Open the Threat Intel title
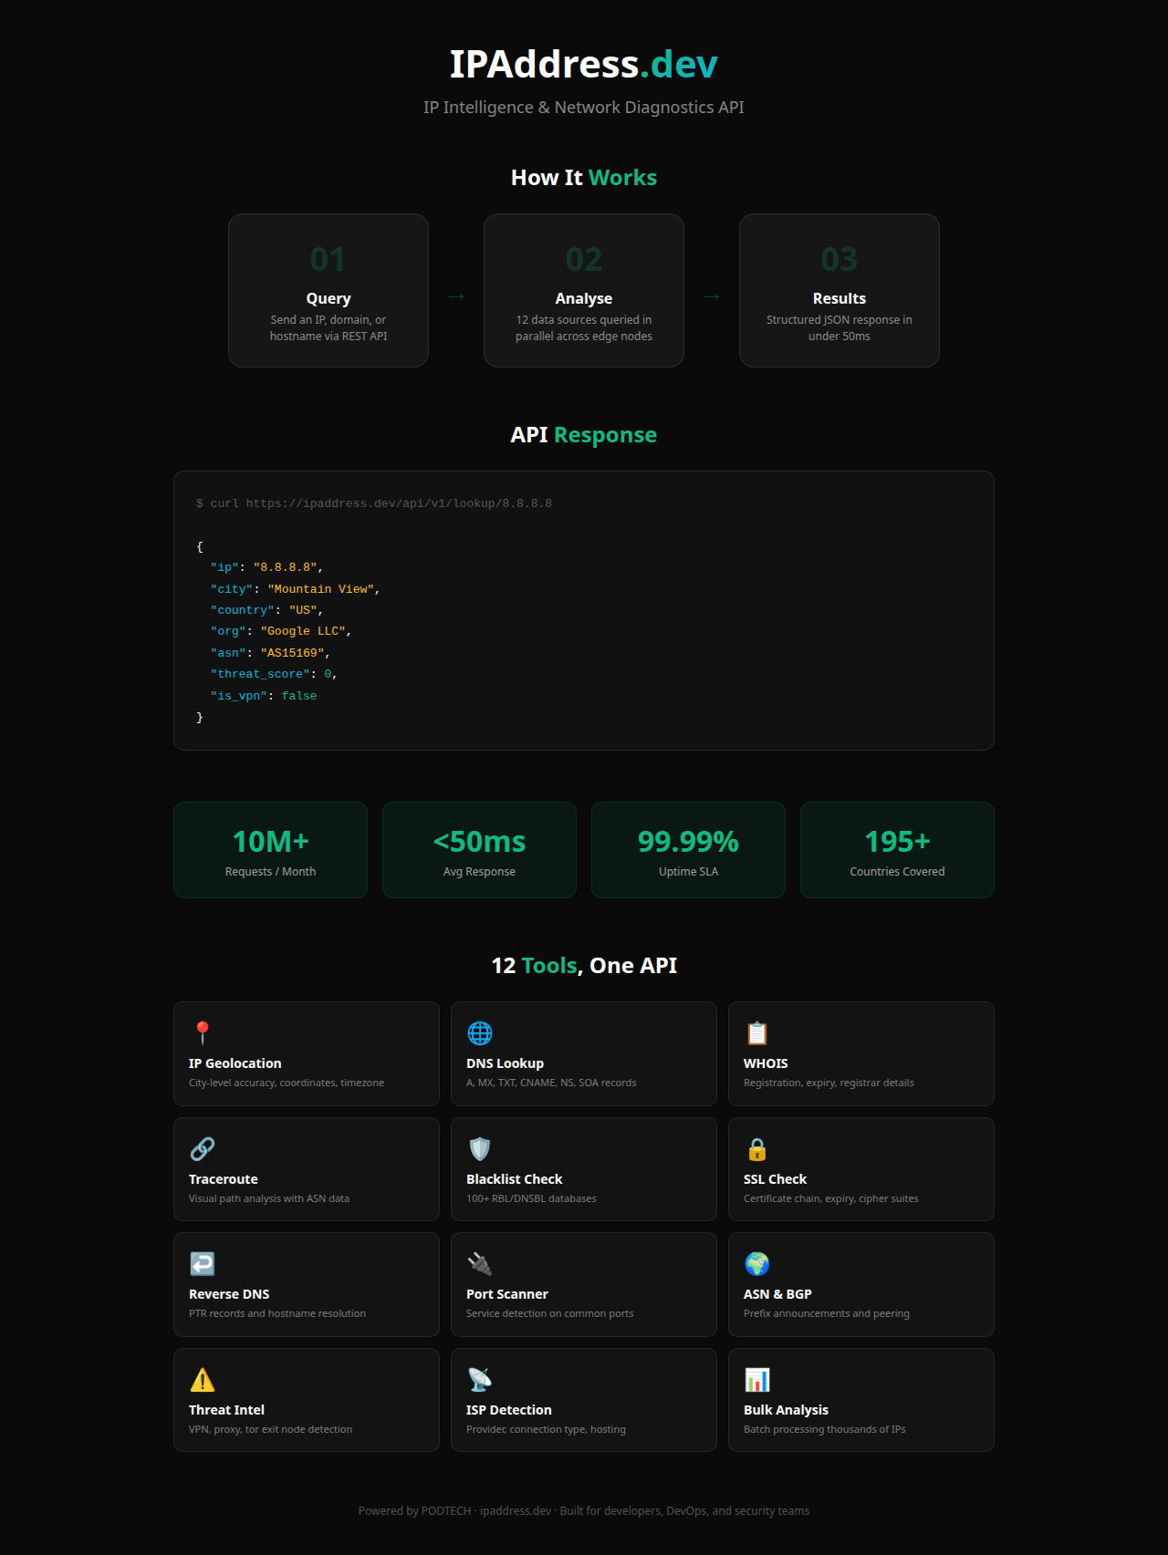The height and width of the screenshot is (1555, 1168). [x=226, y=1410]
